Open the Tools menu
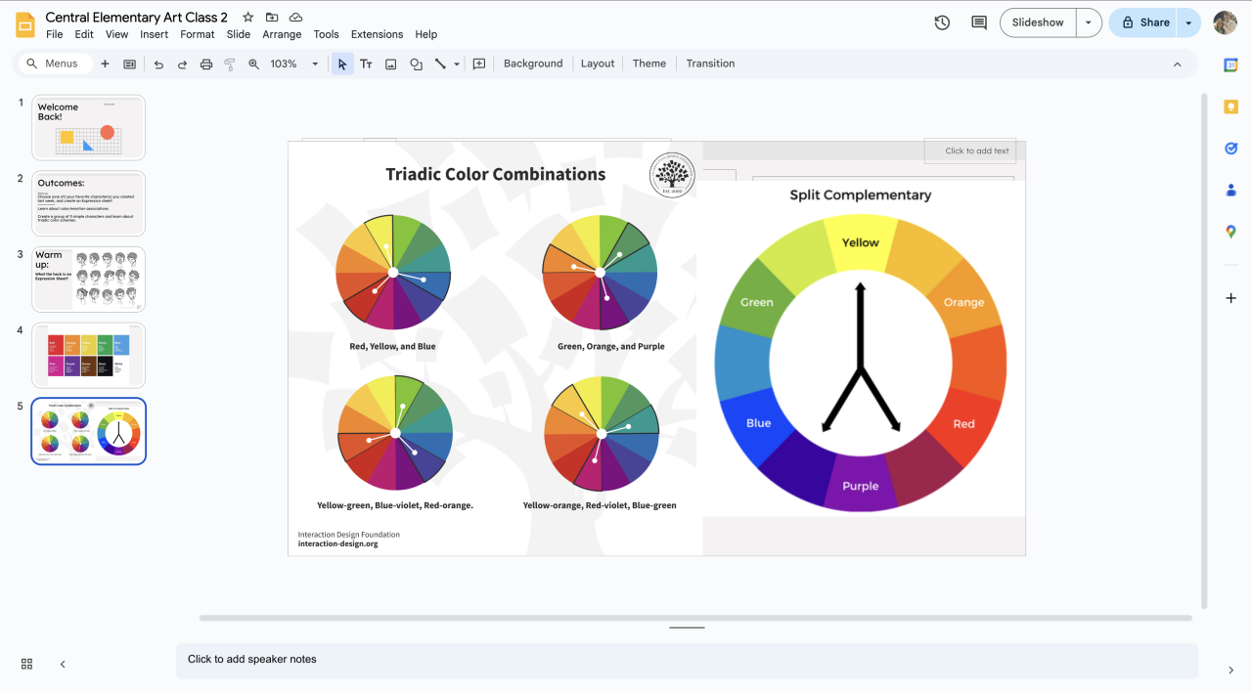Screen dimensions: 1252x691 pyautogui.click(x=327, y=34)
